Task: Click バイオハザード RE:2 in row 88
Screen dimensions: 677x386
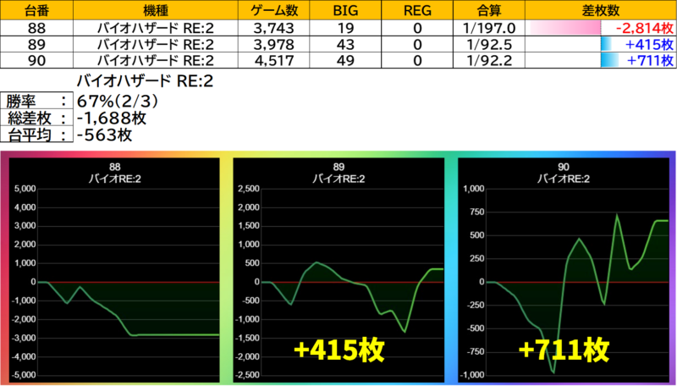Action: point(156,28)
